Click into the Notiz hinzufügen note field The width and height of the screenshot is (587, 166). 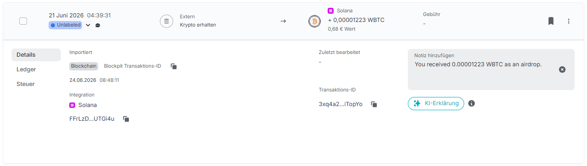point(491,70)
